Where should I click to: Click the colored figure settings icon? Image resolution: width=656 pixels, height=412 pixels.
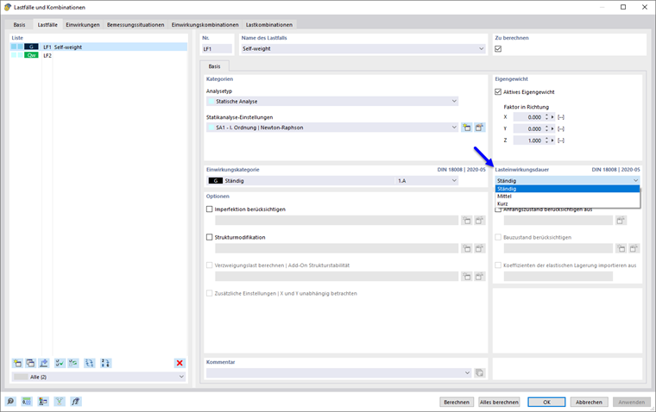pyautogui.click(x=43, y=402)
